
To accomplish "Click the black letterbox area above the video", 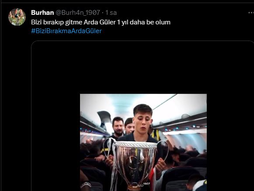I will click(143, 68).
